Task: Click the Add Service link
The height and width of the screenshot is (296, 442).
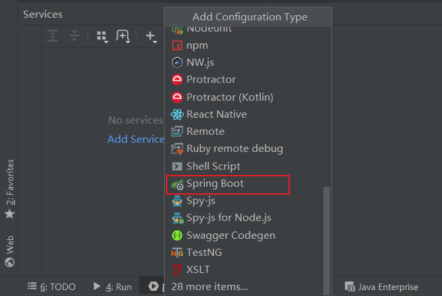Action: click(x=136, y=139)
